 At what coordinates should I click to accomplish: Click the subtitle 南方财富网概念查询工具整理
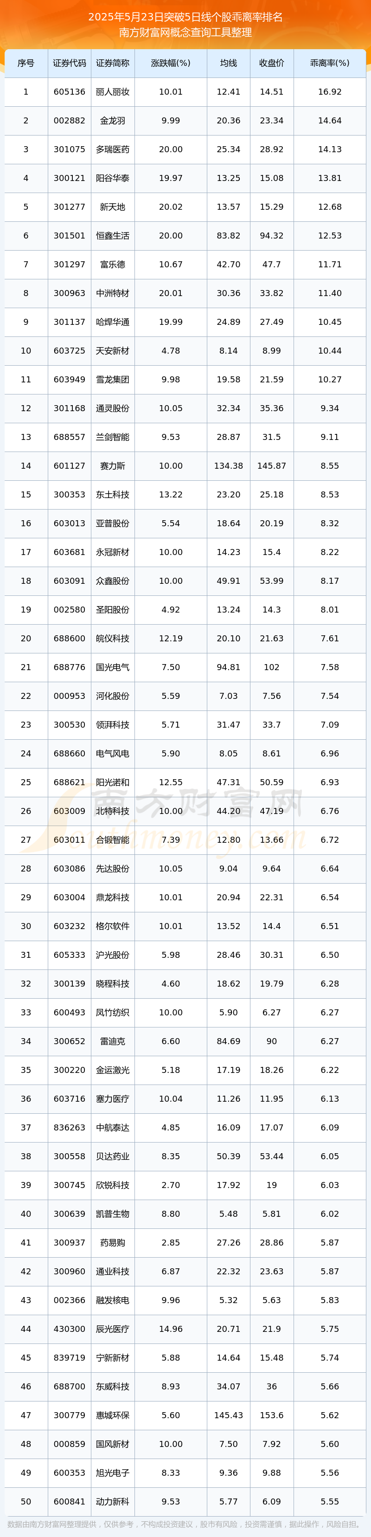tap(185, 32)
